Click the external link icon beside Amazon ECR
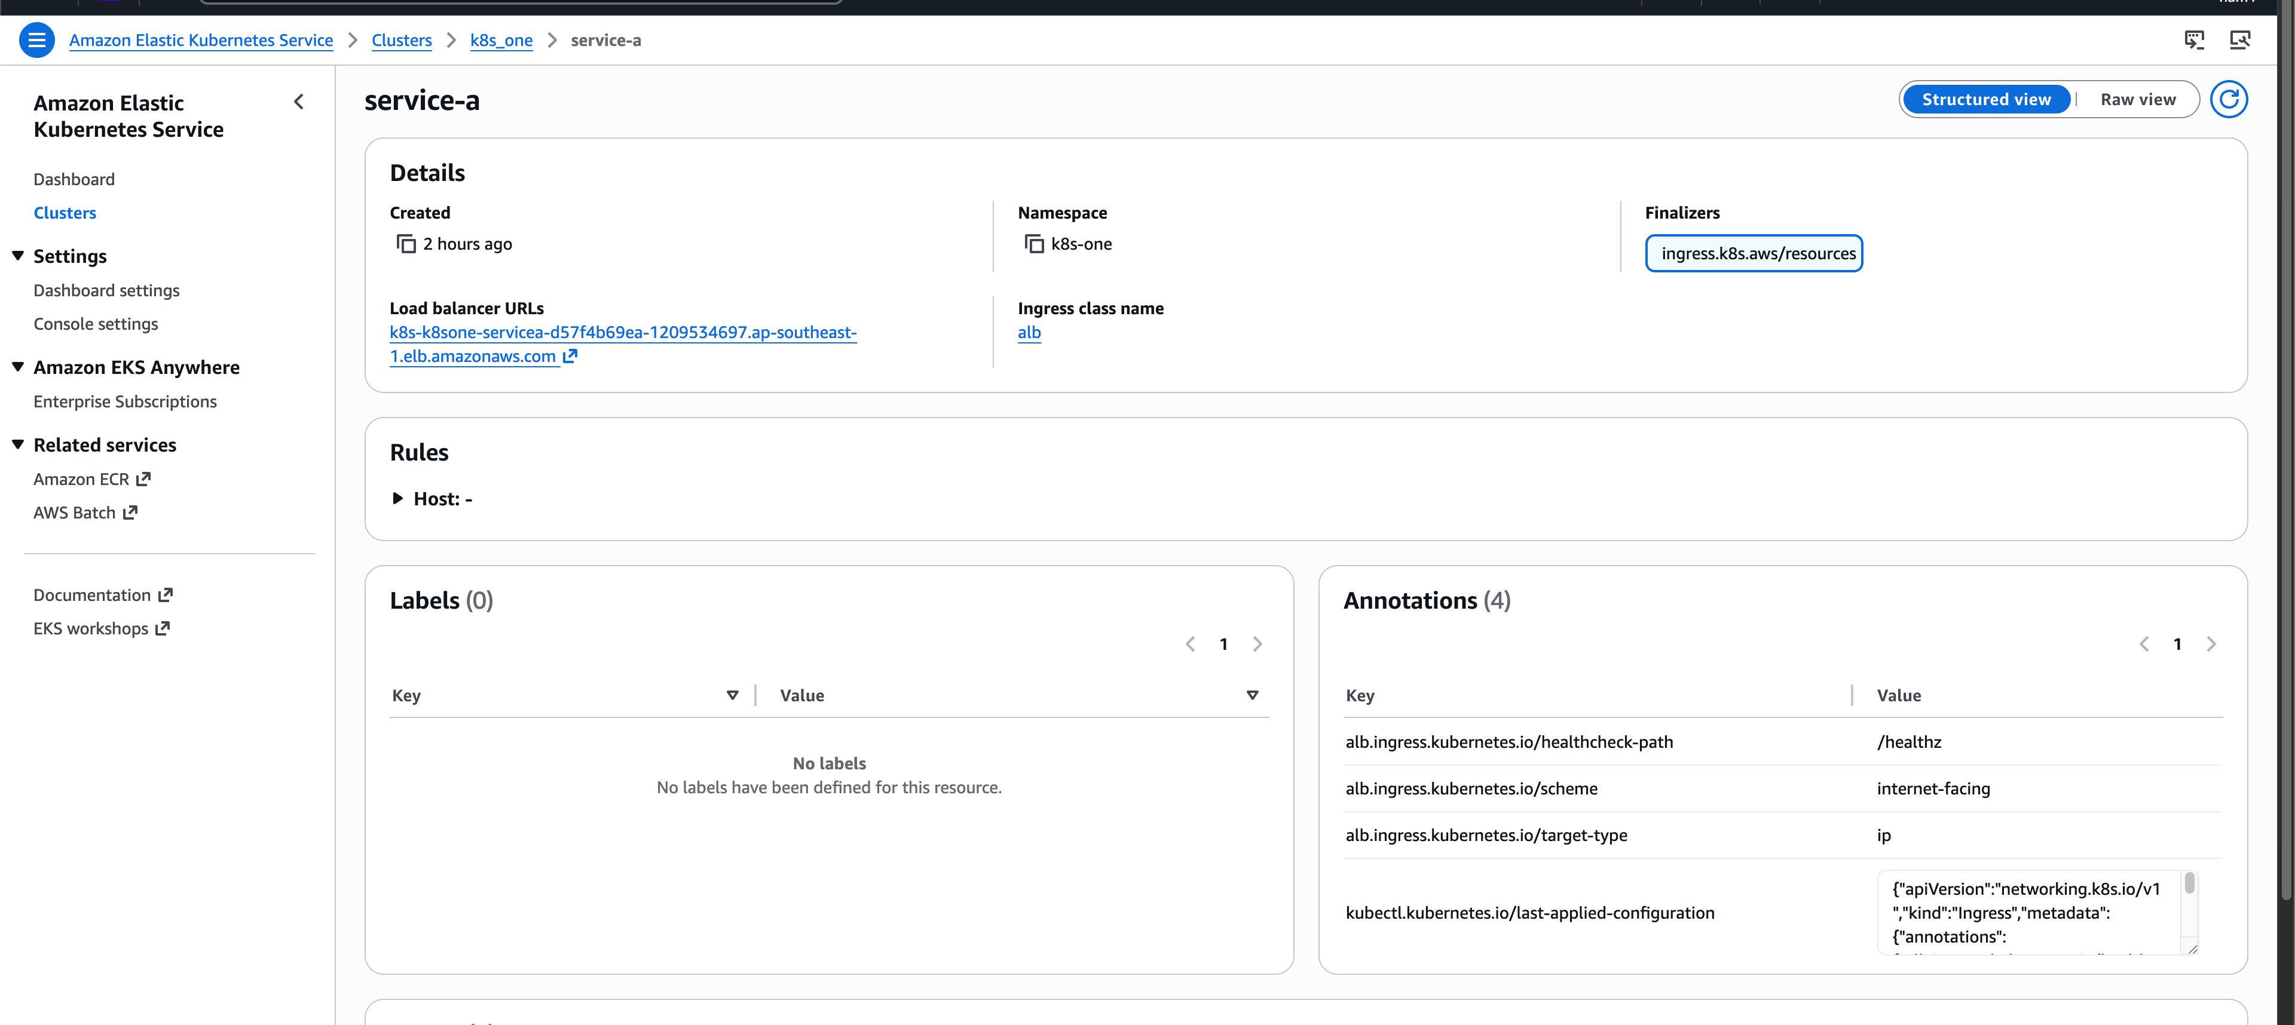The width and height of the screenshot is (2295, 1025). 143,479
